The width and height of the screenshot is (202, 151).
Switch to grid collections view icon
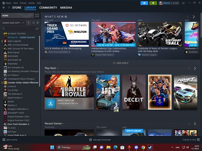click(37, 16)
